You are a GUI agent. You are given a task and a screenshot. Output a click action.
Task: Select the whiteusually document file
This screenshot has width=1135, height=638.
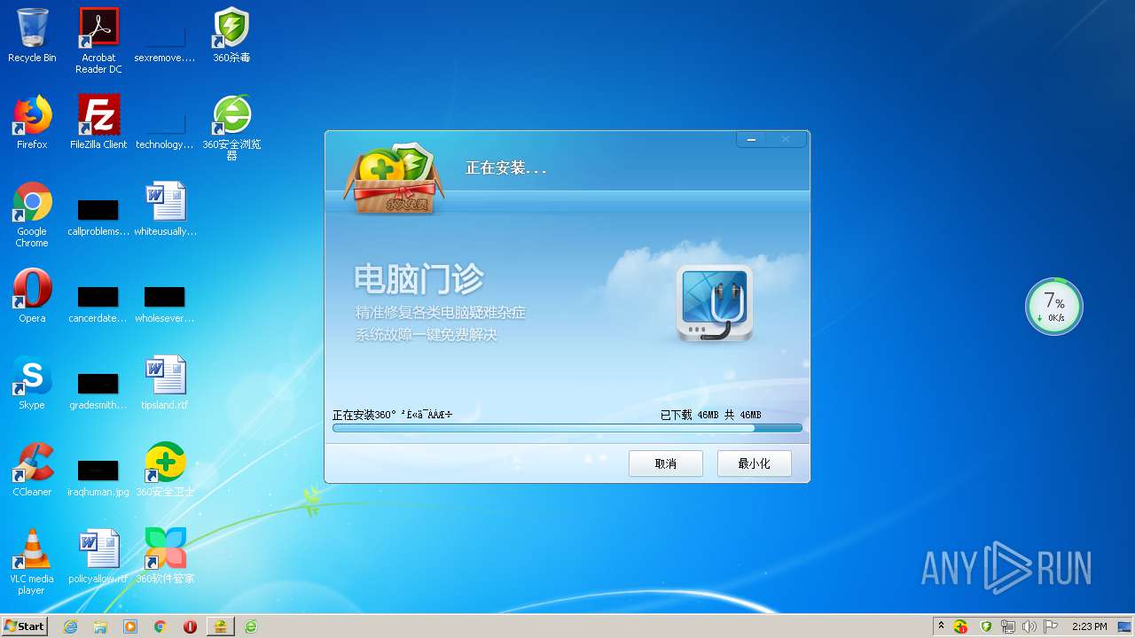(x=165, y=209)
